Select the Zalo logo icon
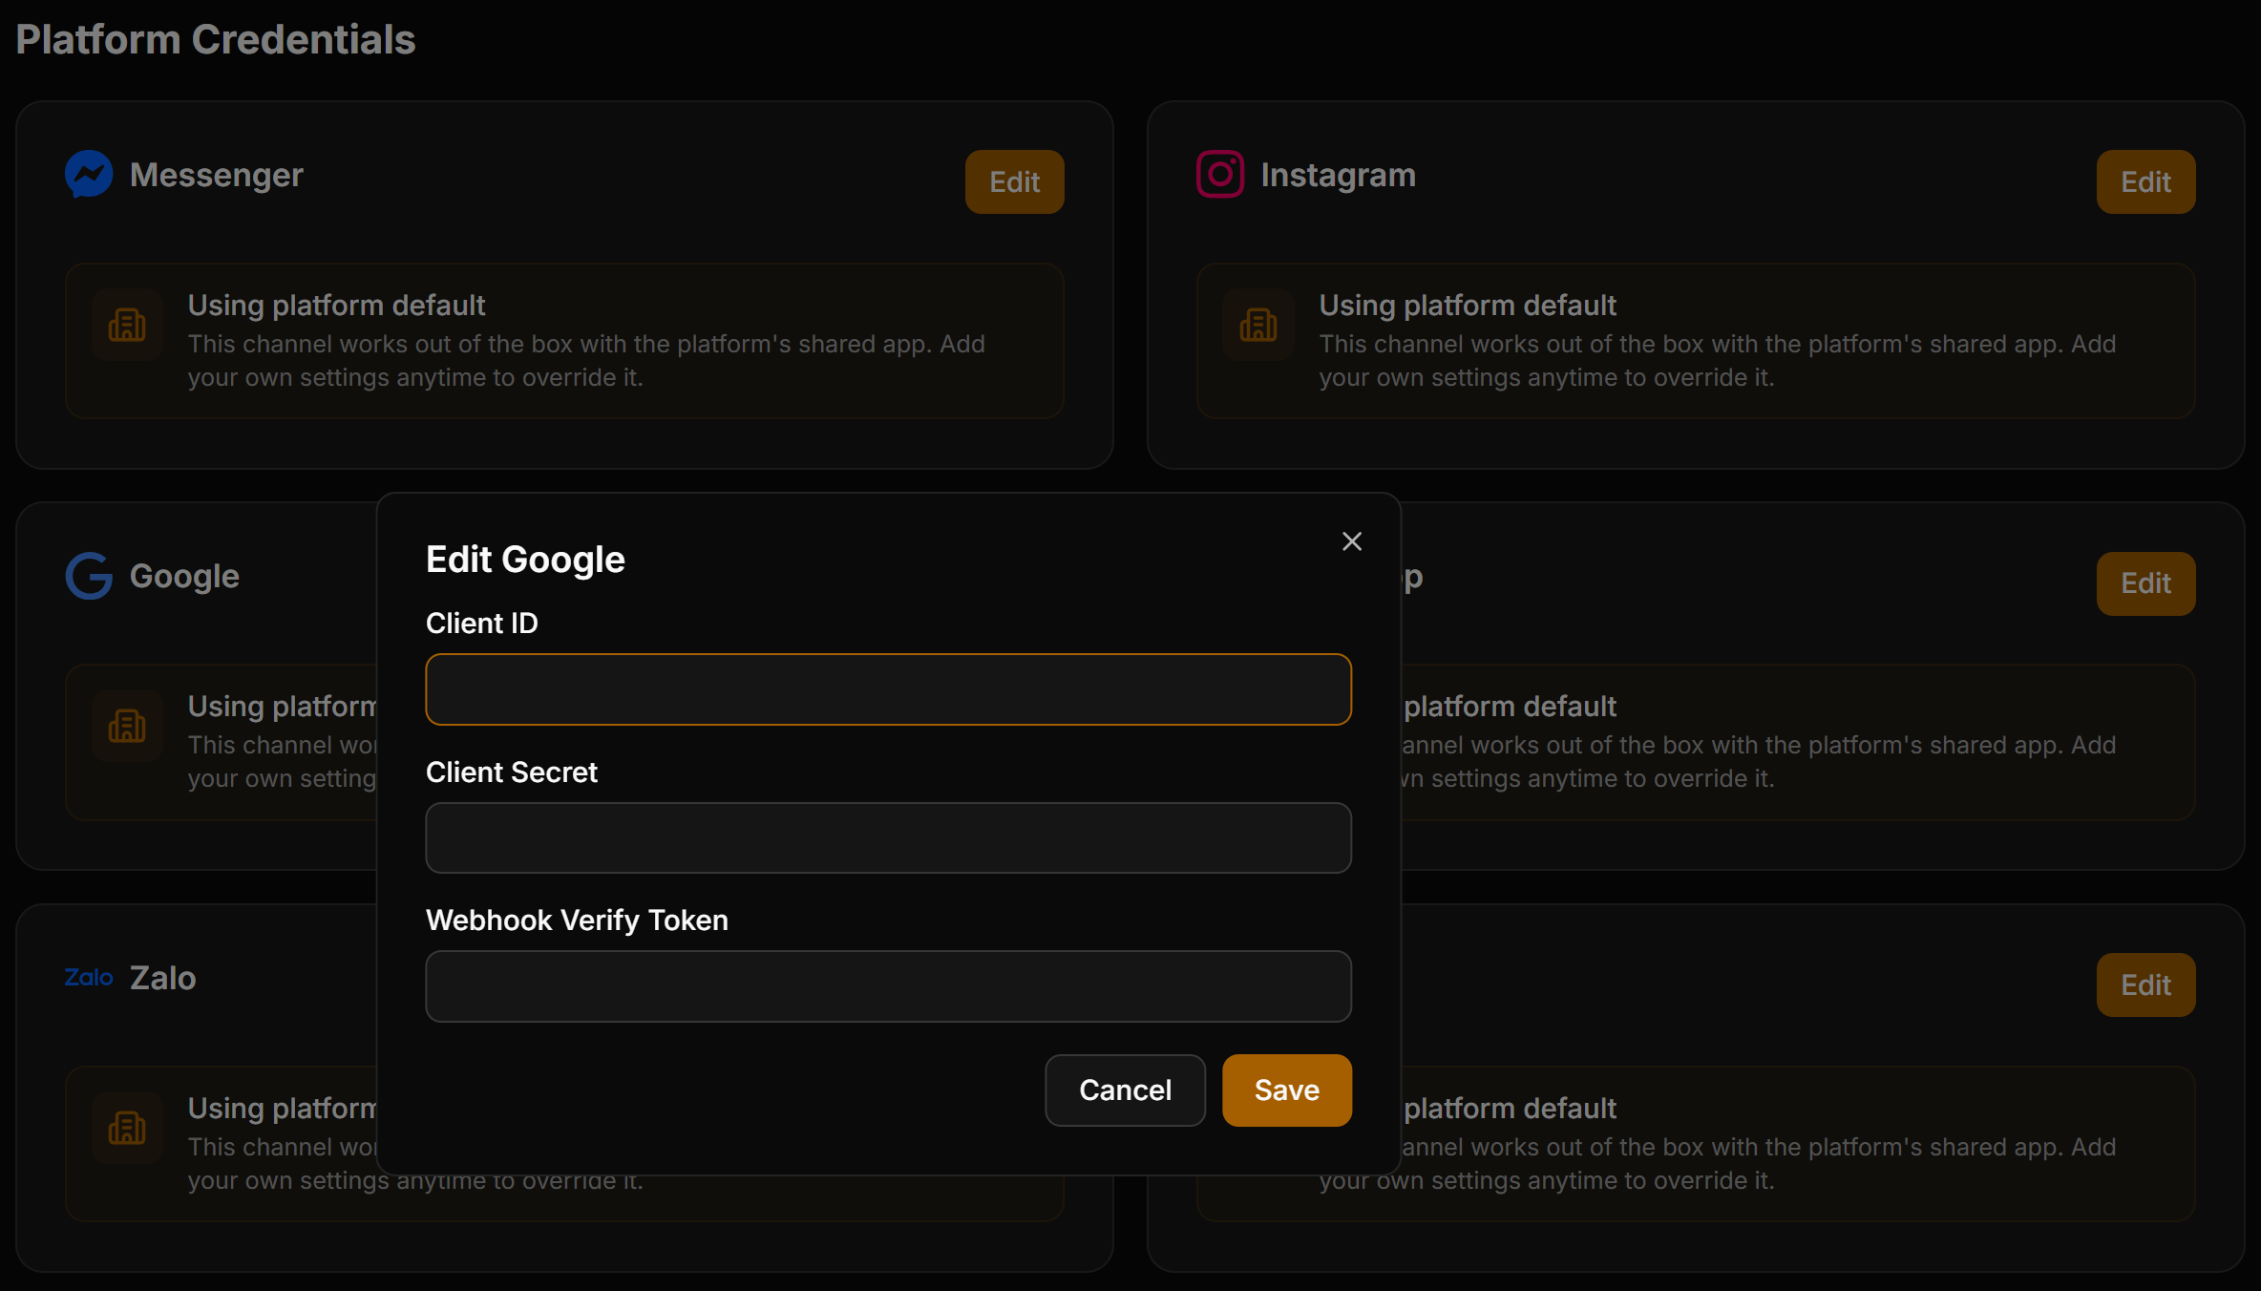This screenshot has width=2261, height=1291. 89,977
